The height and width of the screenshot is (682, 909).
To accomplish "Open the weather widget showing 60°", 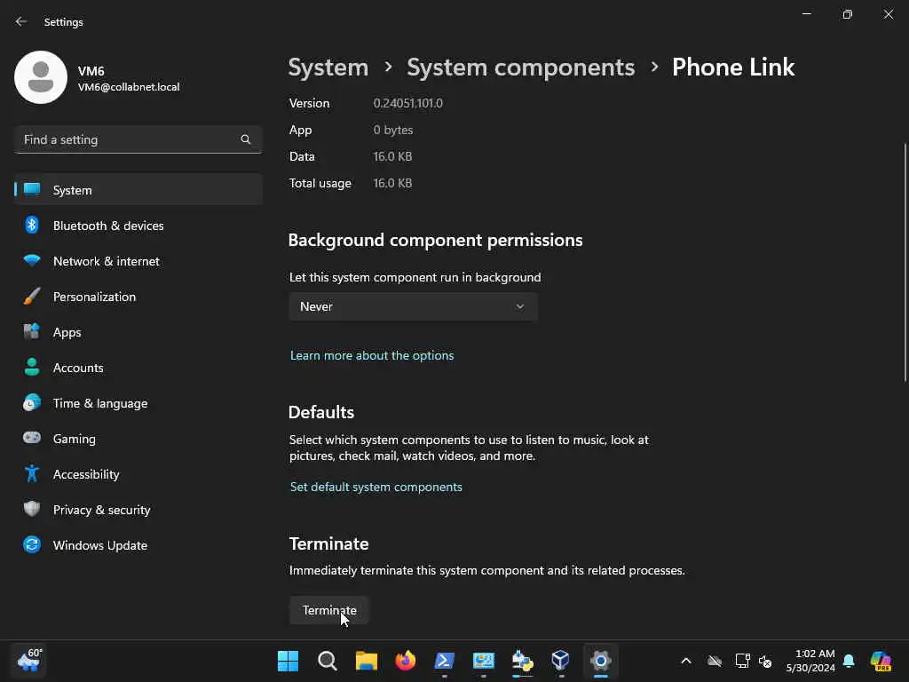I will (28, 661).
